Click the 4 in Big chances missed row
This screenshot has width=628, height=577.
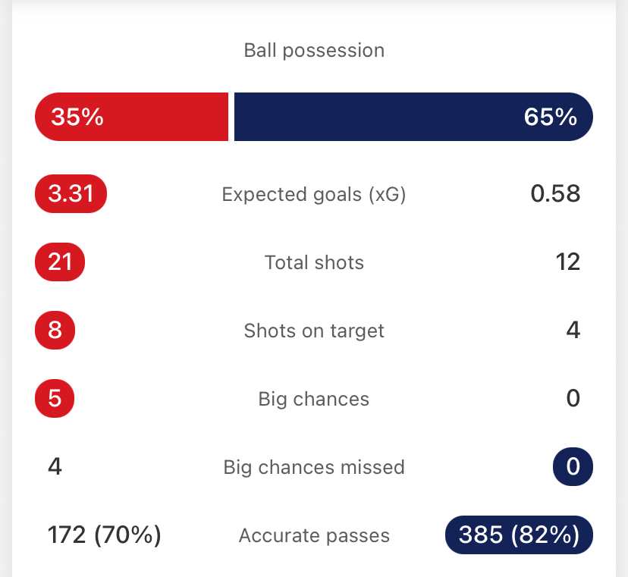coord(55,466)
